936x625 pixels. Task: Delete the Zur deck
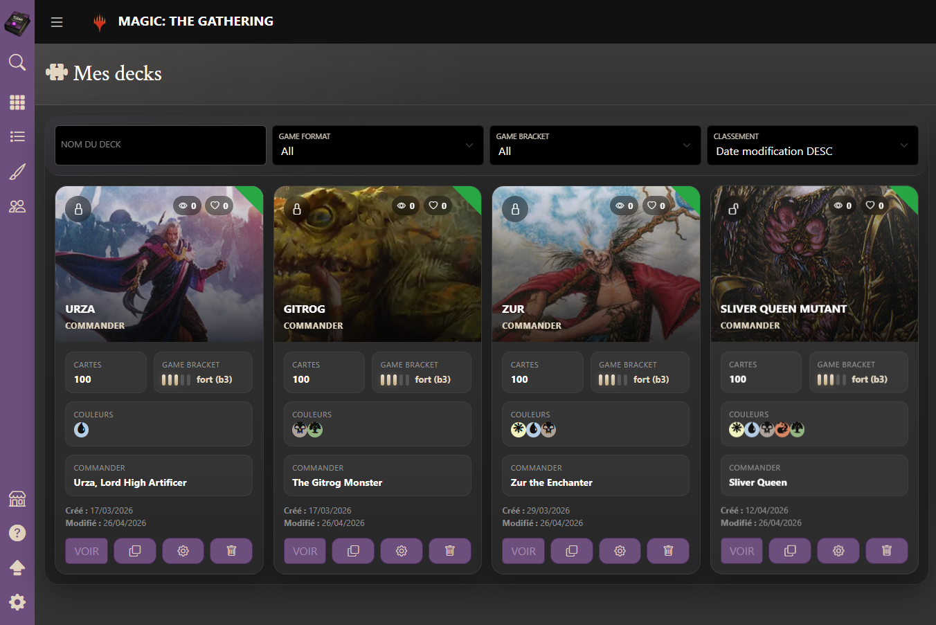point(668,551)
